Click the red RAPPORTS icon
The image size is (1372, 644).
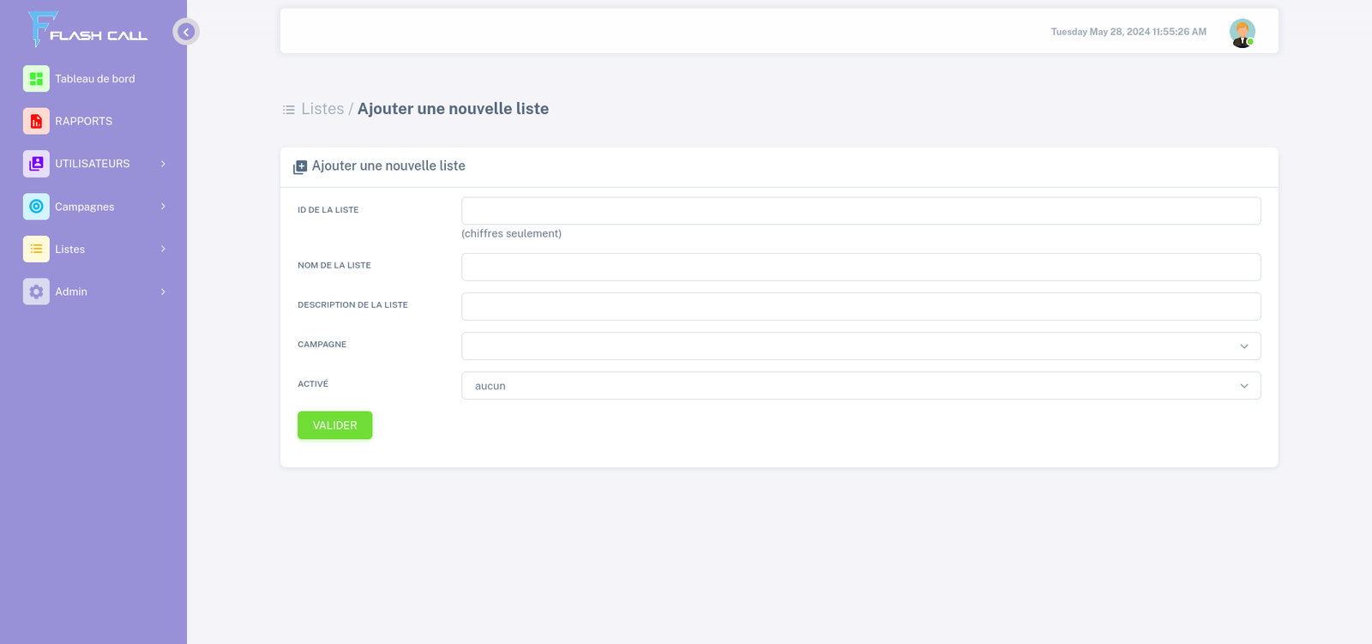pyautogui.click(x=36, y=121)
